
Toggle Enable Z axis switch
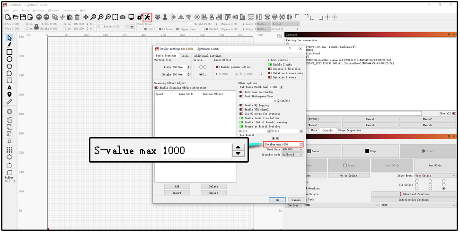pos(270,64)
